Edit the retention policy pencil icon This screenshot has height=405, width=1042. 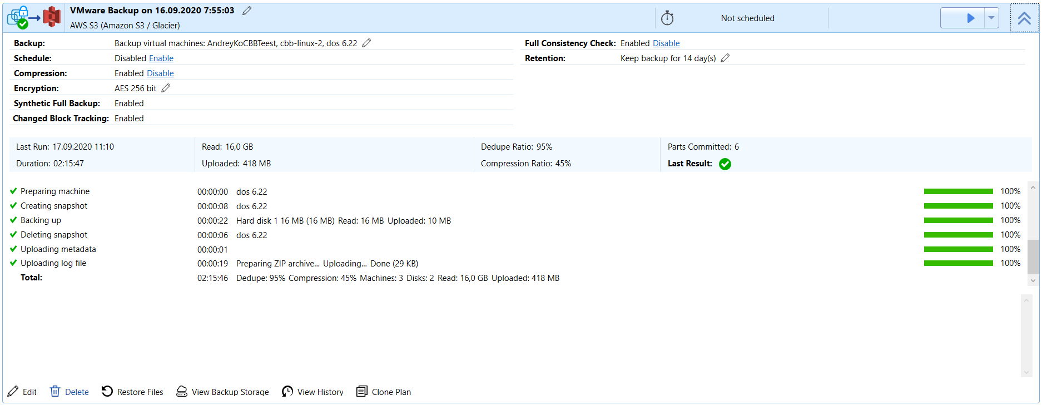725,58
